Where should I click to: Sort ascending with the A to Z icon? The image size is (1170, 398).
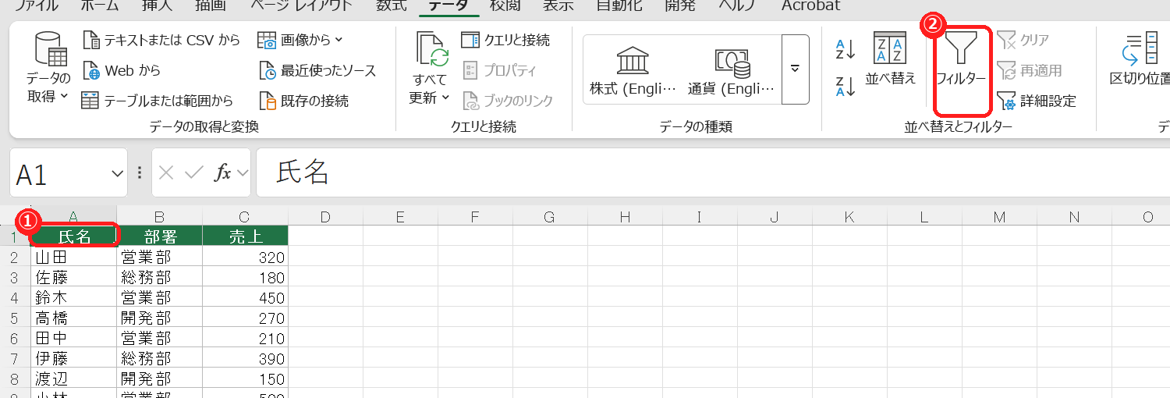(x=846, y=49)
